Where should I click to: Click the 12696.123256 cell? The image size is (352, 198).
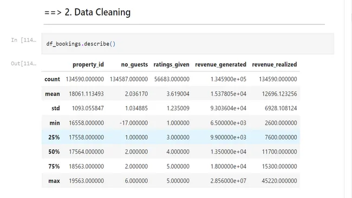[x=279, y=94]
